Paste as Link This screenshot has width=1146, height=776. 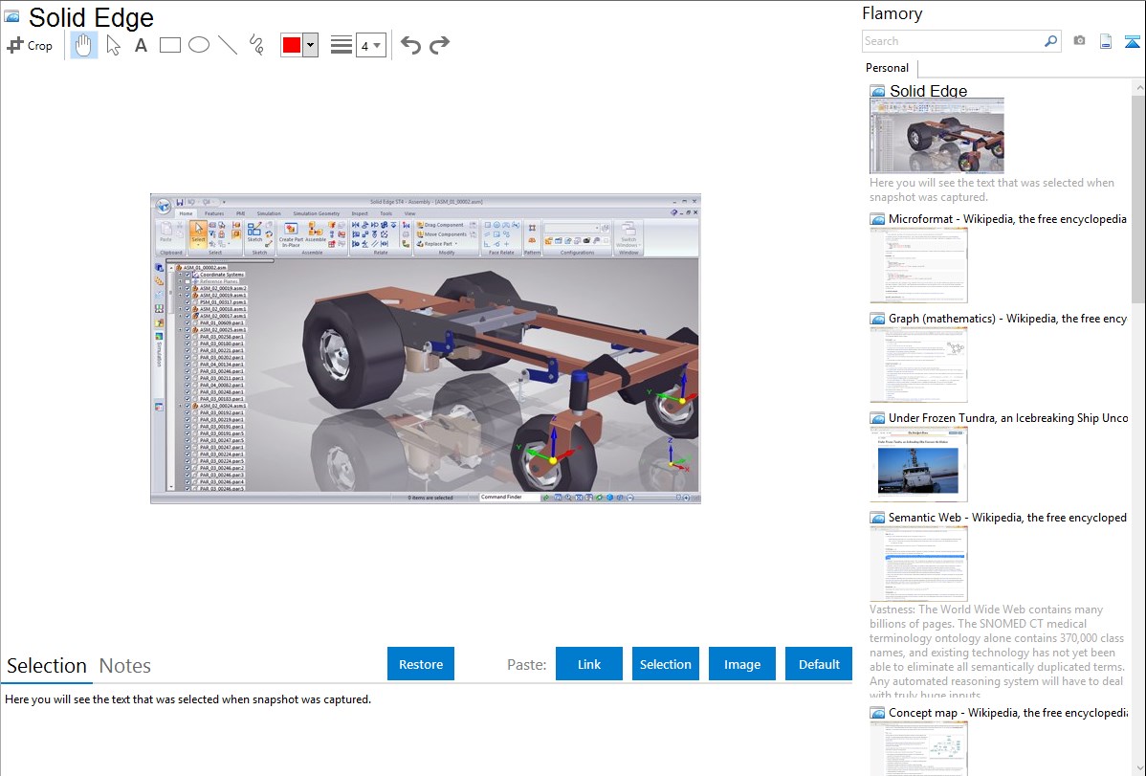point(589,664)
